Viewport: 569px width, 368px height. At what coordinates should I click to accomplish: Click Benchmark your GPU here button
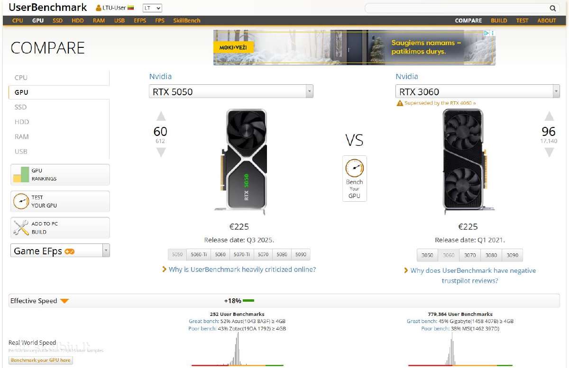[41, 360]
